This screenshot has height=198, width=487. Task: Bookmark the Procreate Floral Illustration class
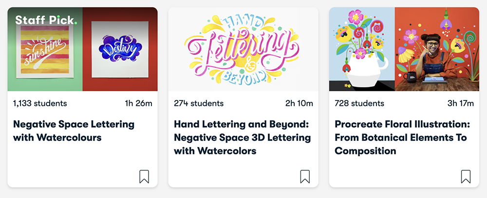[466, 176]
